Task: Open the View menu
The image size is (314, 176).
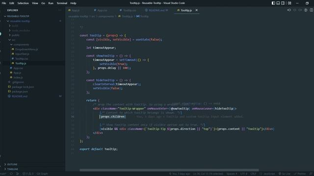Action: click(35, 3)
